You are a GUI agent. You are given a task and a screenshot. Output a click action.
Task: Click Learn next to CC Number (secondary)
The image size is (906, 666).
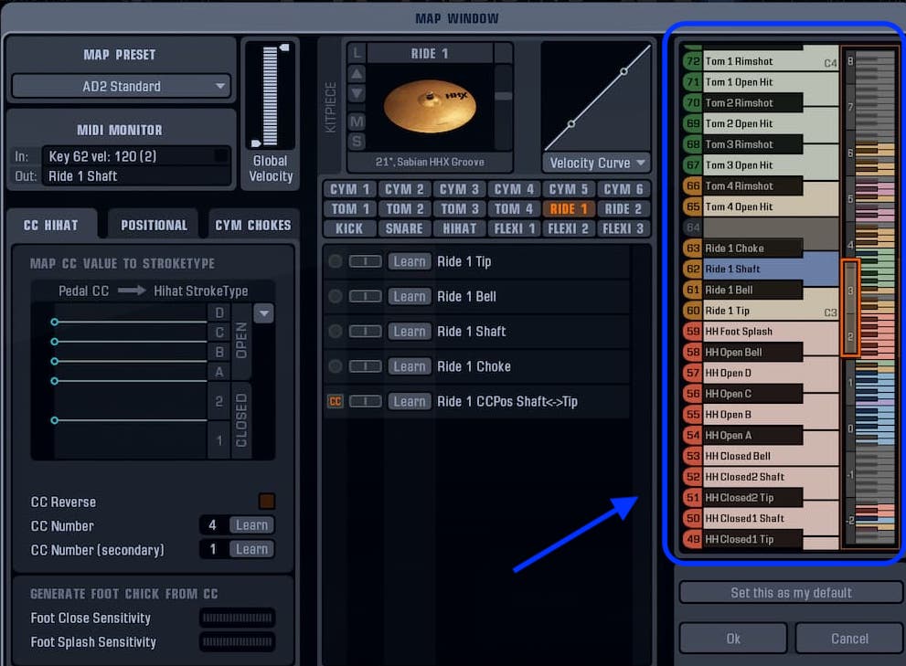(252, 549)
